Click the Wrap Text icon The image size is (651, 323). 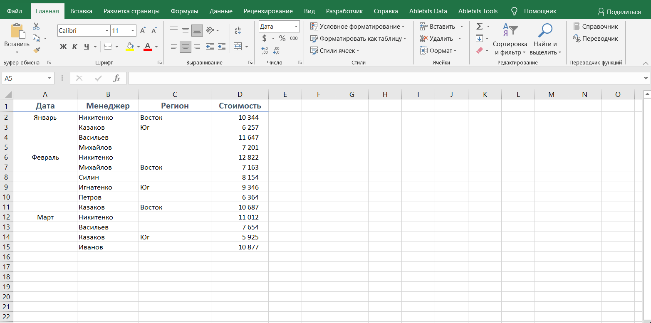pyautogui.click(x=238, y=30)
